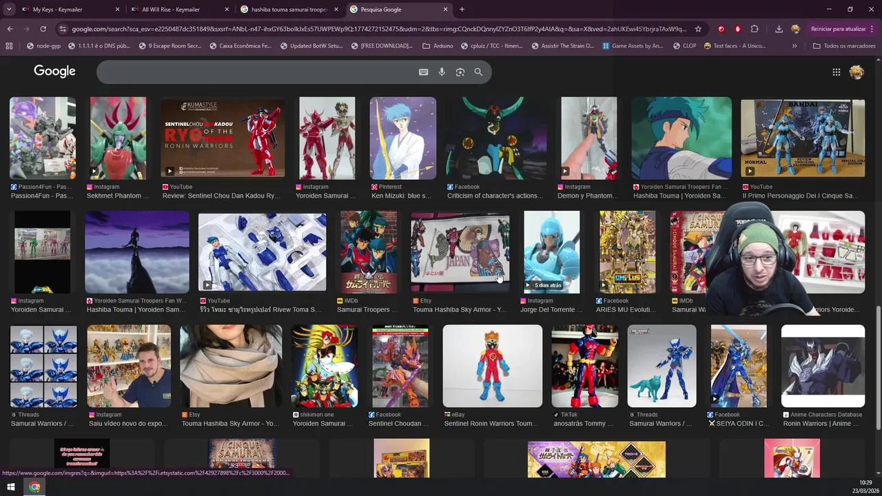Open 9 Escape Room Secr... bookmark
The image size is (882, 496).
point(170,45)
